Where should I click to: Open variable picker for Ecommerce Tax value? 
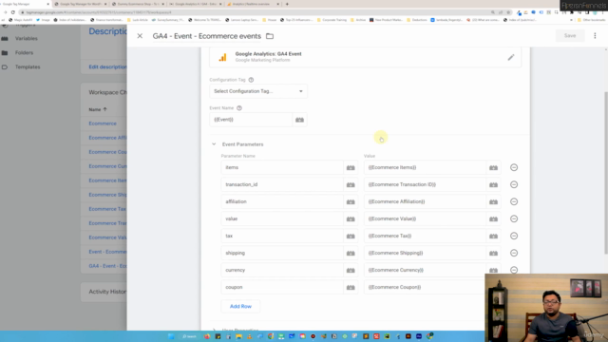click(493, 236)
